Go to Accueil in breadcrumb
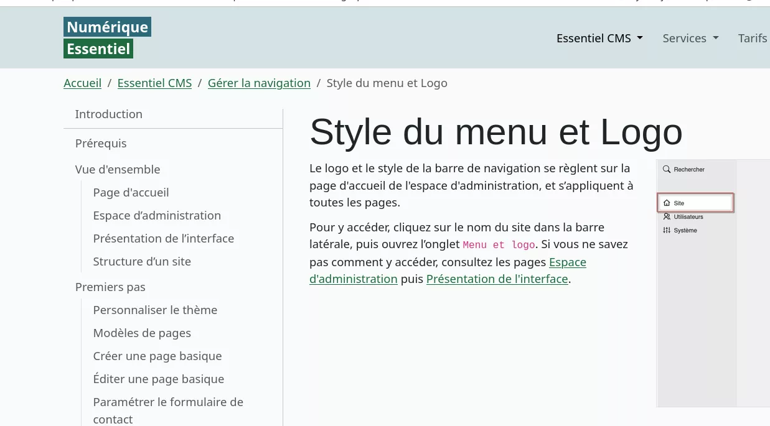This screenshot has height=426, width=770. (82, 83)
